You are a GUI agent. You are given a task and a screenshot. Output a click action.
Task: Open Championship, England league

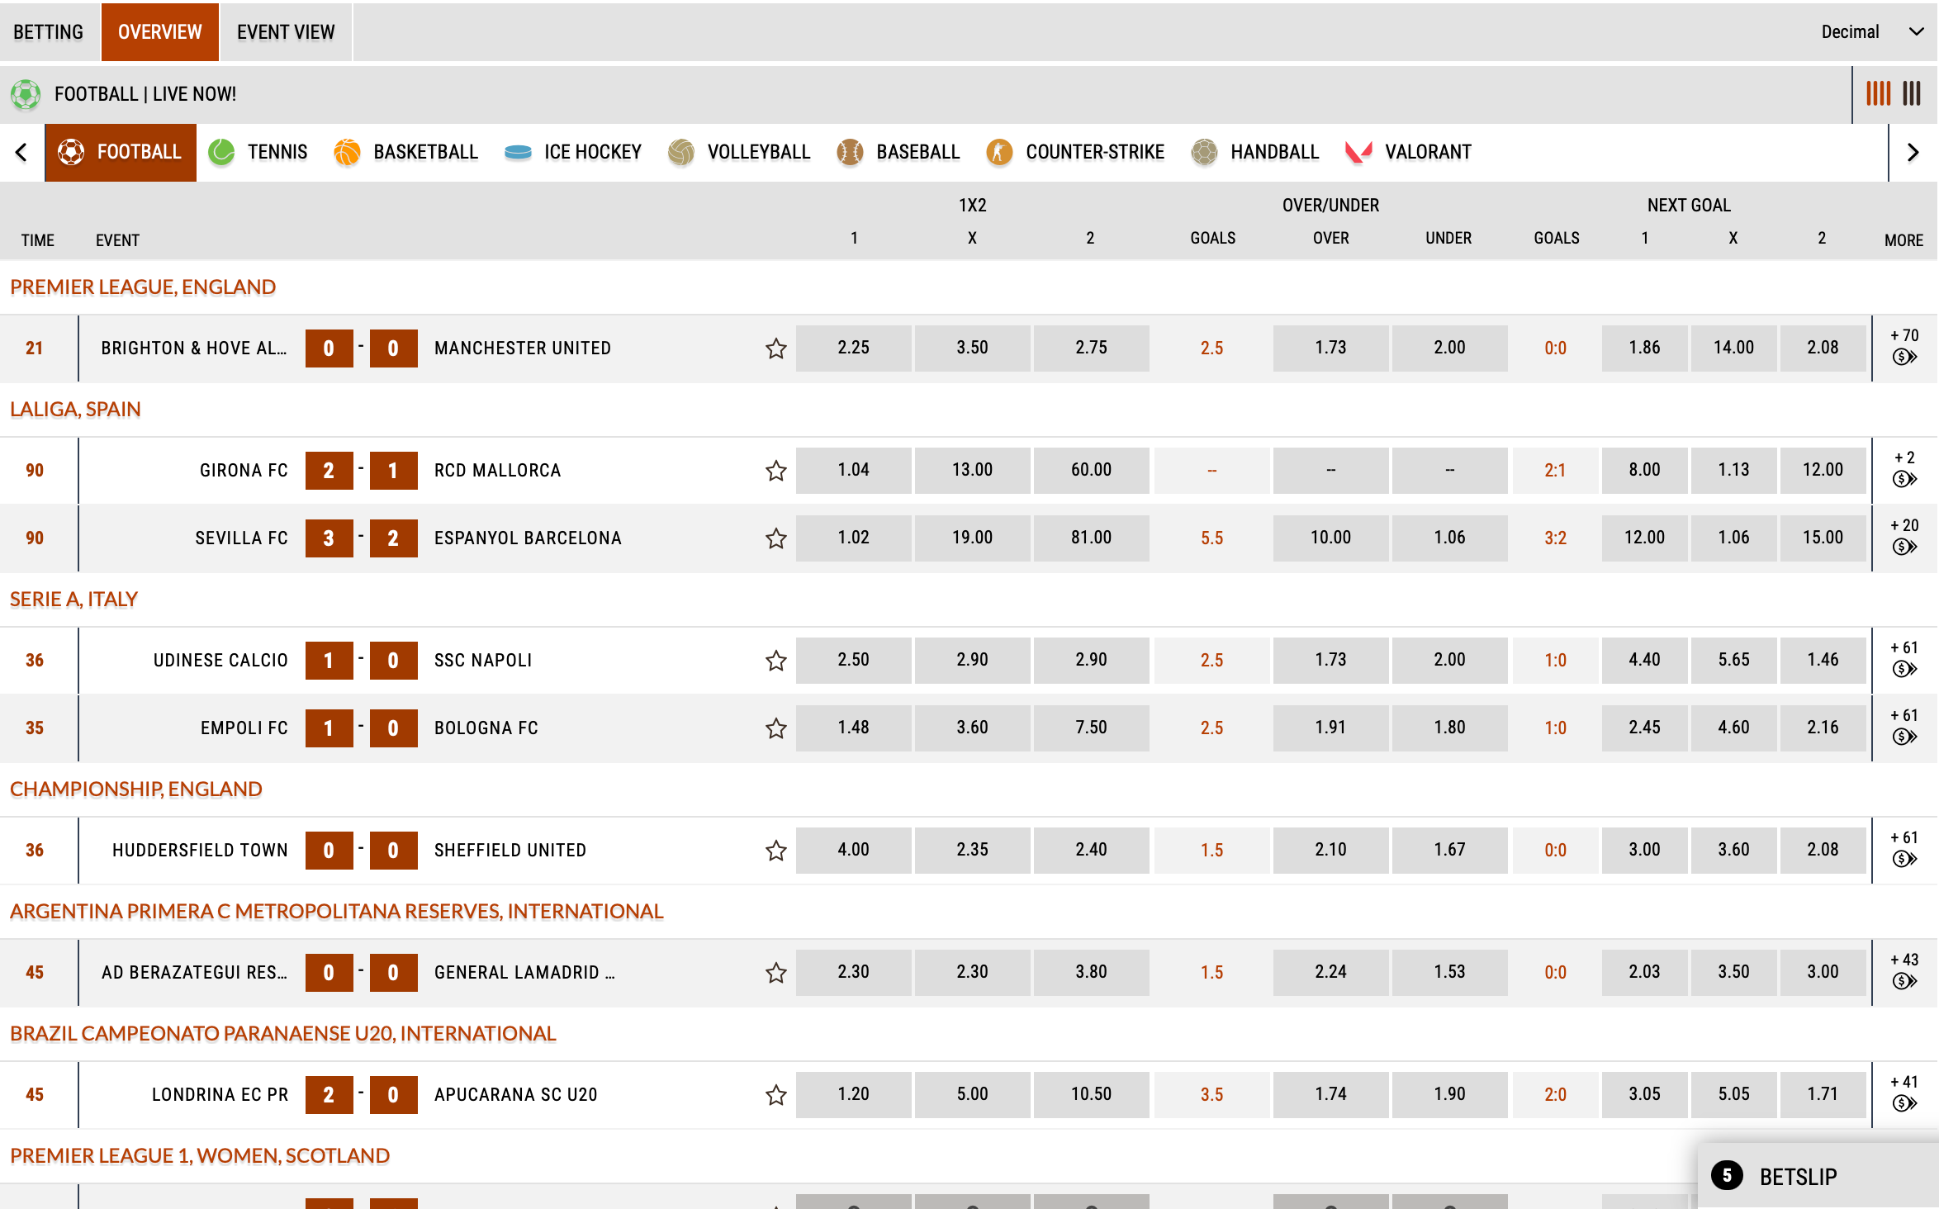[x=136, y=789]
